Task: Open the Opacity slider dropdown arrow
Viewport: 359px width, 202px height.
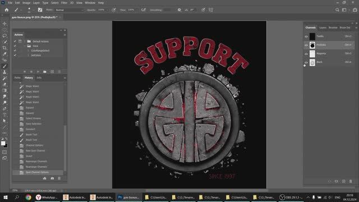Action: [107, 10]
